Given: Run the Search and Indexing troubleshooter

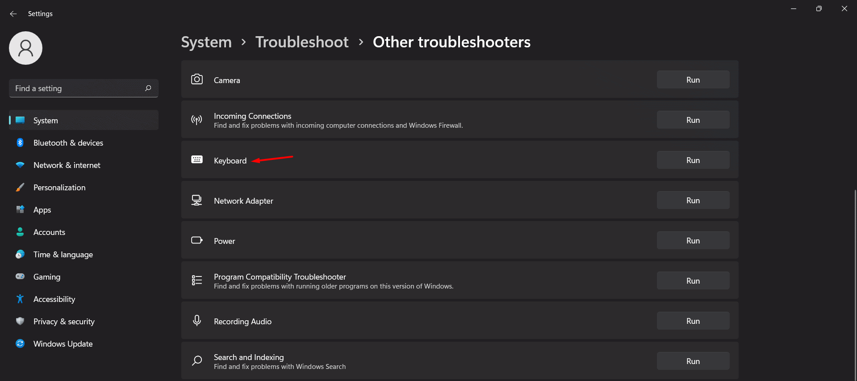Looking at the screenshot, I should [x=693, y=361].
